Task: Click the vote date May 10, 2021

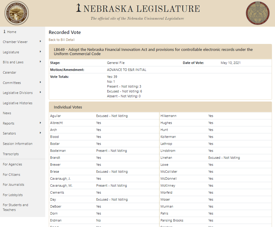Action: [x=231, y=63]
